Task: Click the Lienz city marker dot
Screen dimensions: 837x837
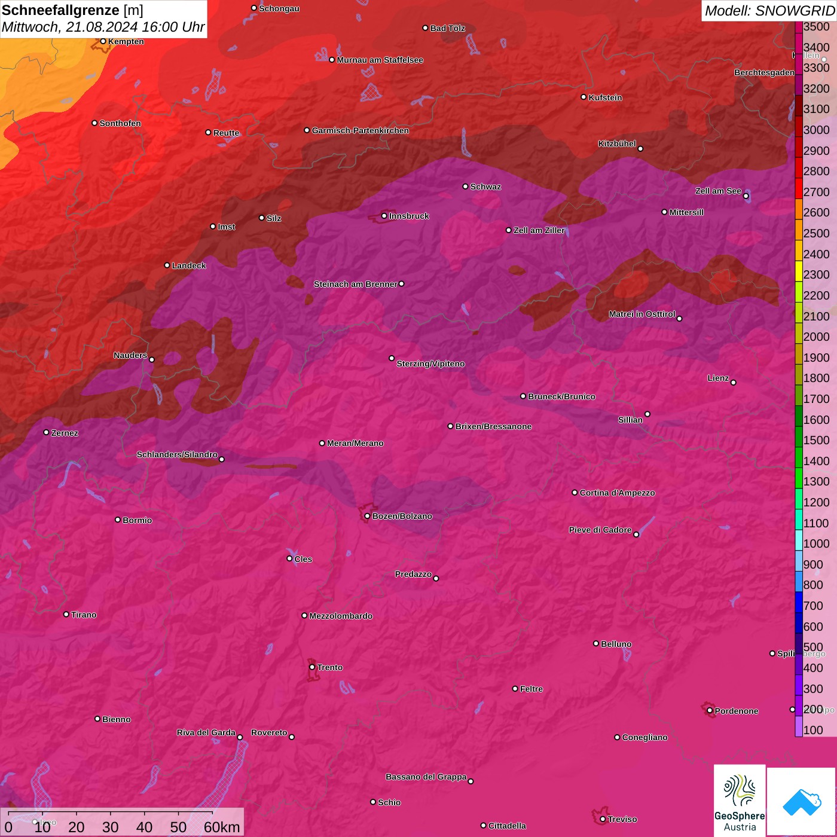Action: pyautogui.click(x=734, y=383)
